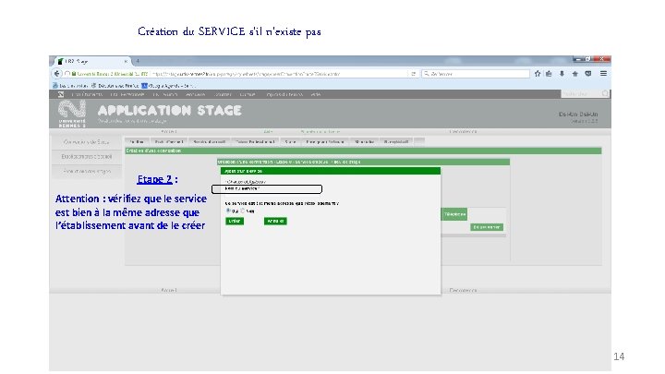Click the Firefox 'Rechercher' search field
This screenshot has height=374, width=665.
pos(476,74)
